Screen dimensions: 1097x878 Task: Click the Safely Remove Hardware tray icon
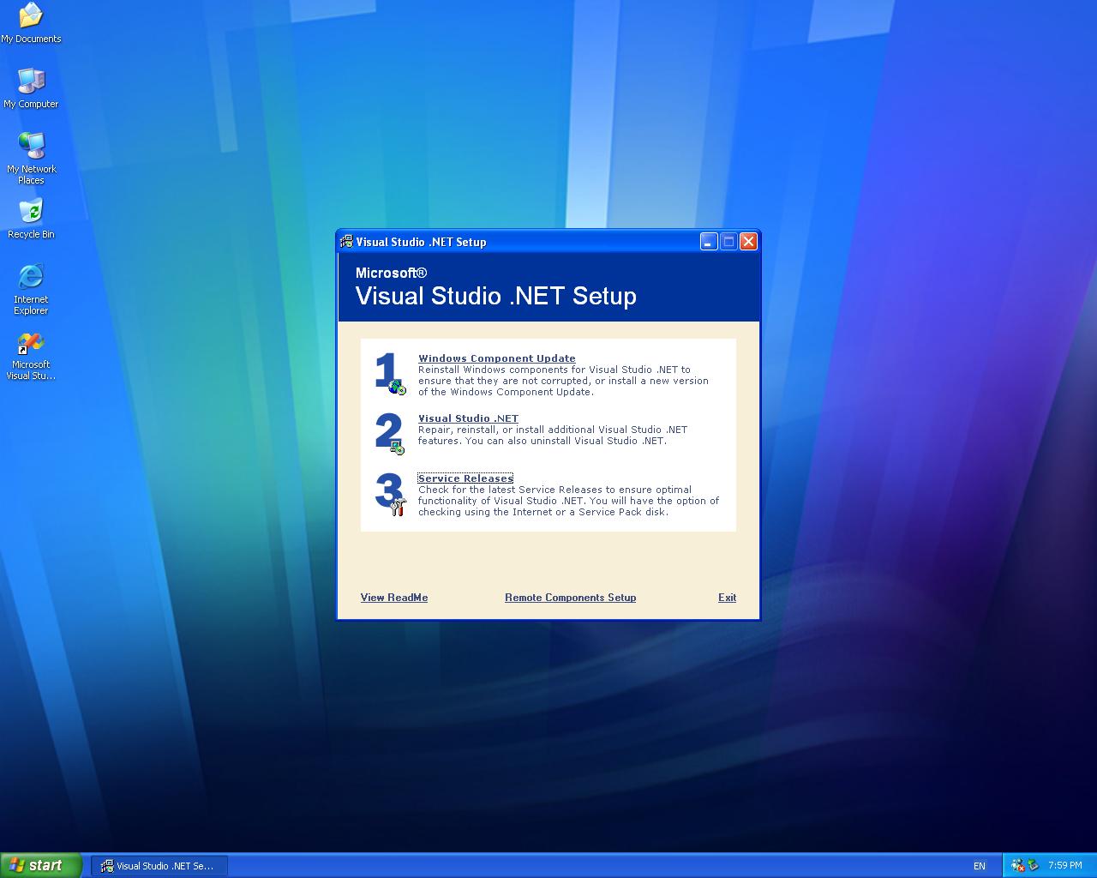click(x=1033, y=866)
